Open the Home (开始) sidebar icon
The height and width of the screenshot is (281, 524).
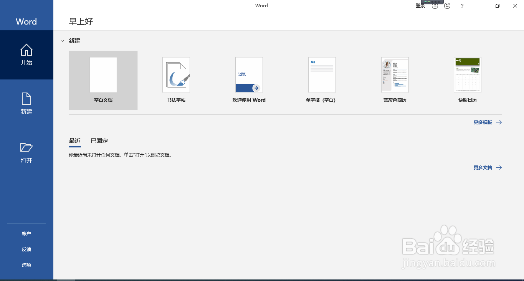coord(26,55)
